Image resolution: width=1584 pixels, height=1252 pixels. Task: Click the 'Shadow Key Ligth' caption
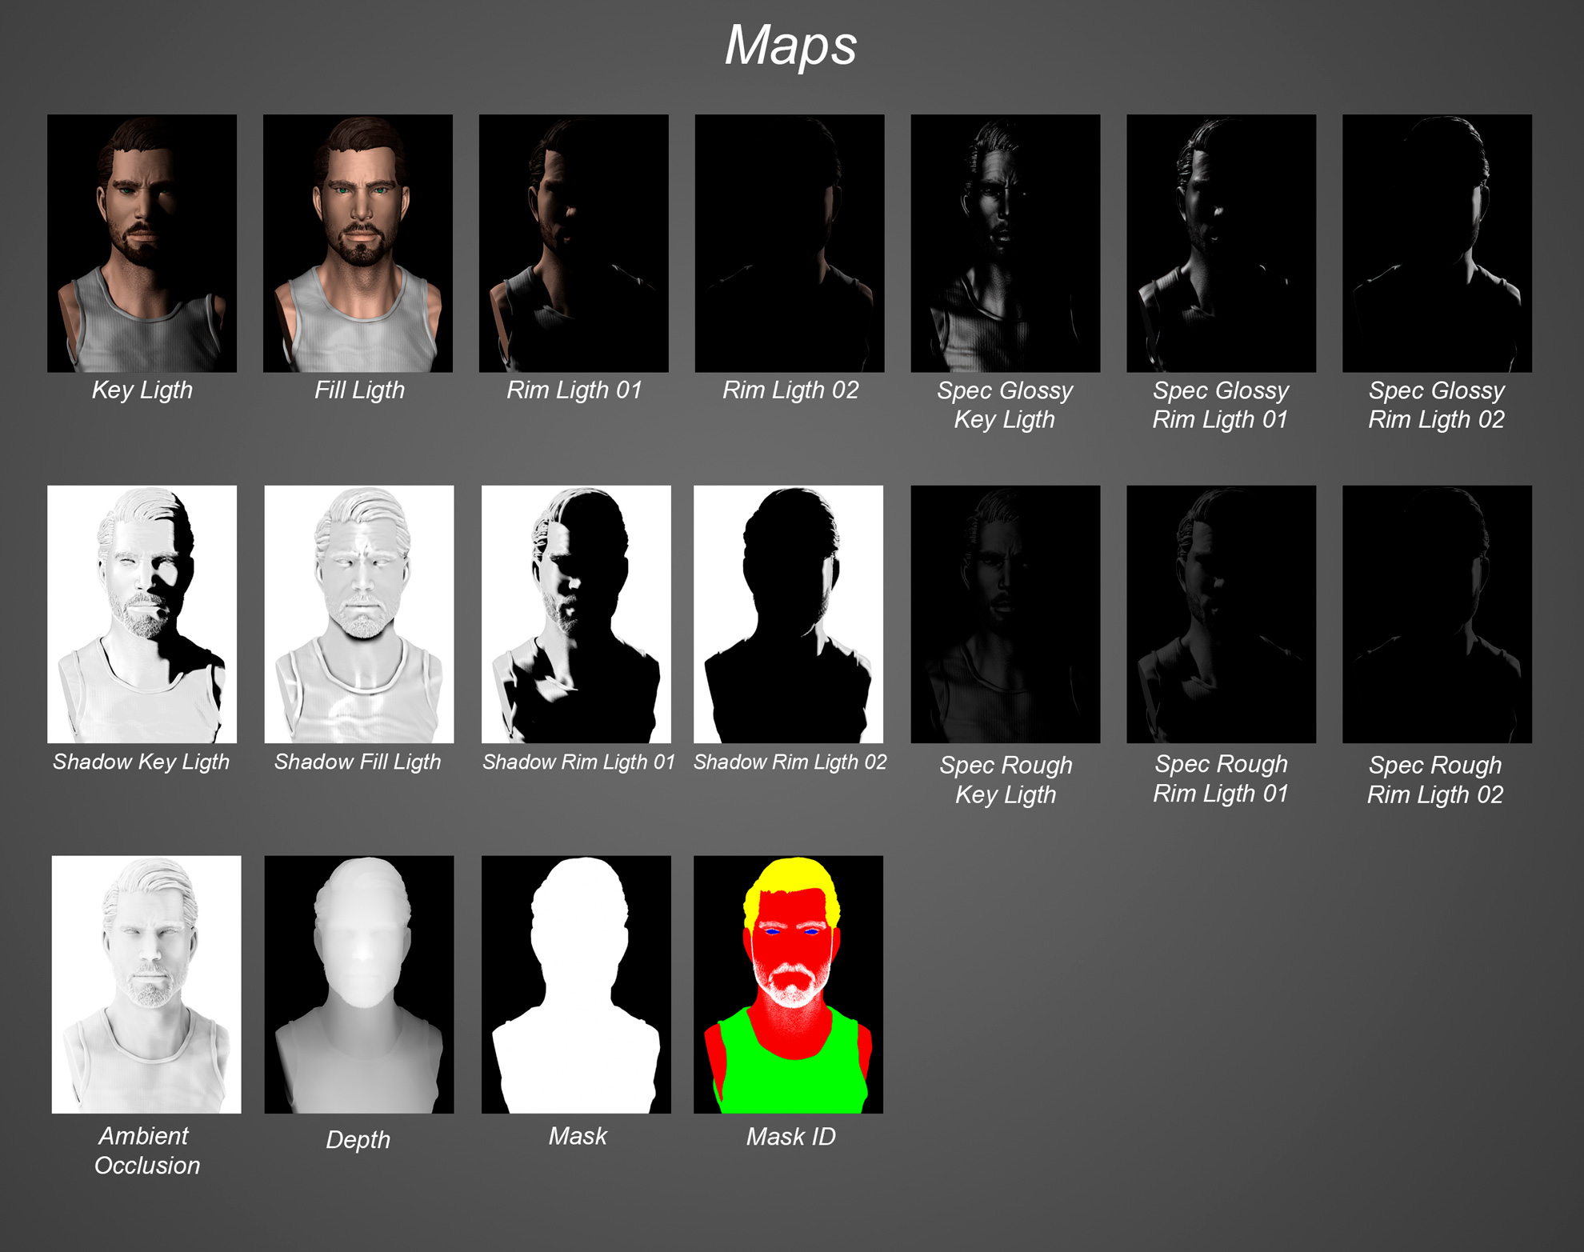point(141,762)
